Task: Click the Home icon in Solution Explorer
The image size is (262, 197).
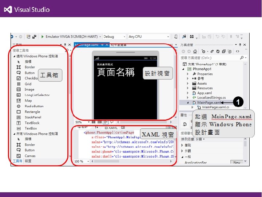Action: tap(195, 51)
